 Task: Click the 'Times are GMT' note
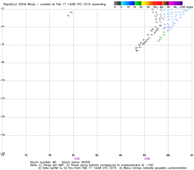point(53,165)
